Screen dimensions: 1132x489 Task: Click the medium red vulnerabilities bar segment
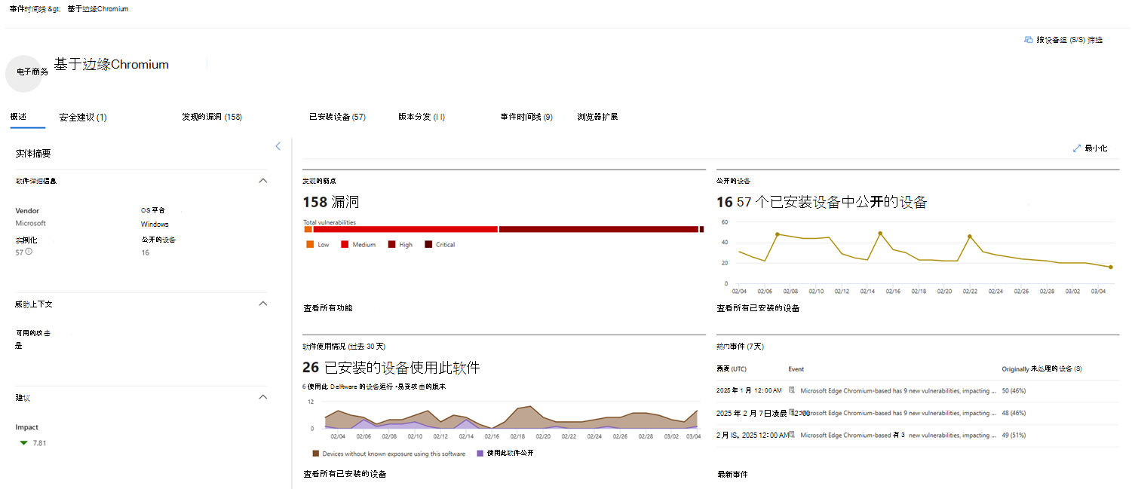[405, 229]
